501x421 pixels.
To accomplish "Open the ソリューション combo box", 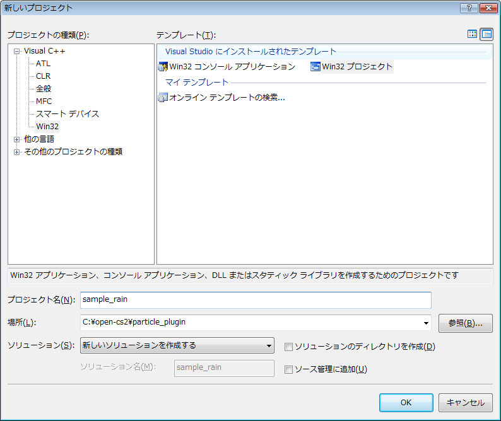I will pos(177,345).
